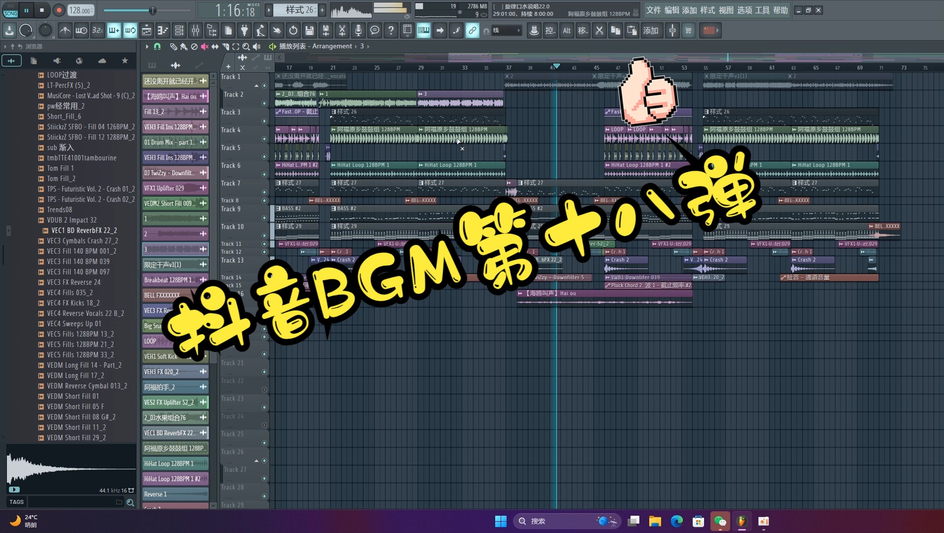Screen dimensions: 944x533
Task: Click the Playback speaker tool in playlist
Action: pos(256,46)
